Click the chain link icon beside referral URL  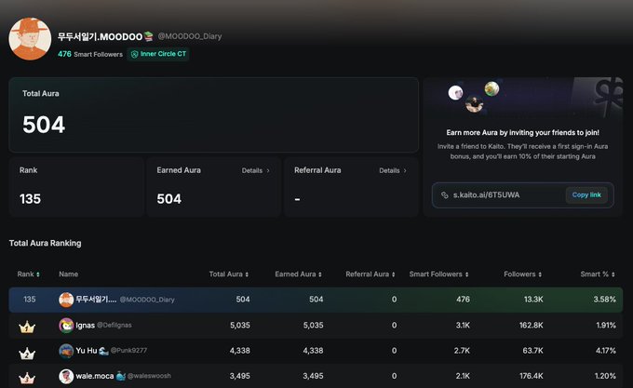coord(444,195)
